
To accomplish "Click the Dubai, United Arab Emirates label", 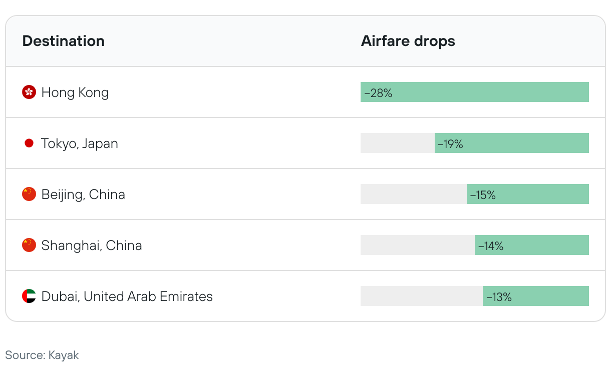I will coord(127,296).
